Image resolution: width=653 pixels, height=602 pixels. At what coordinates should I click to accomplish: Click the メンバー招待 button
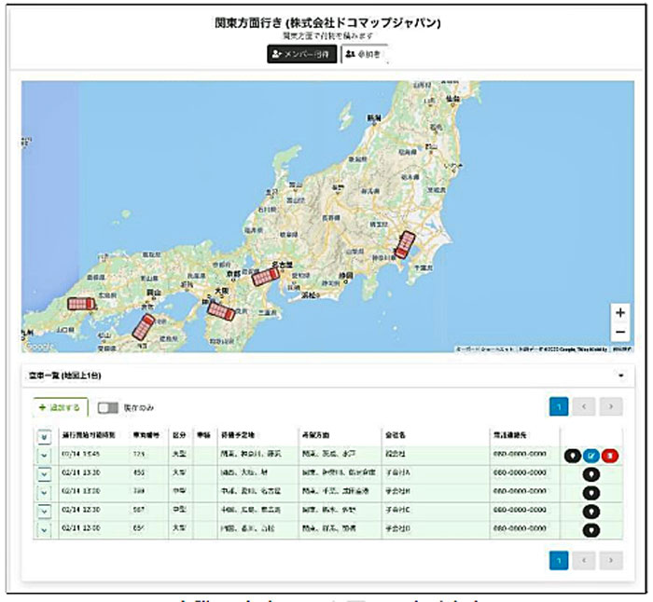302,54
